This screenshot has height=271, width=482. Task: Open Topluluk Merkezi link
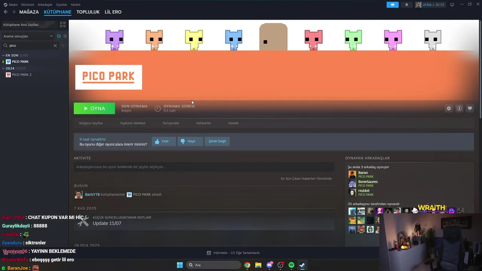133,123
